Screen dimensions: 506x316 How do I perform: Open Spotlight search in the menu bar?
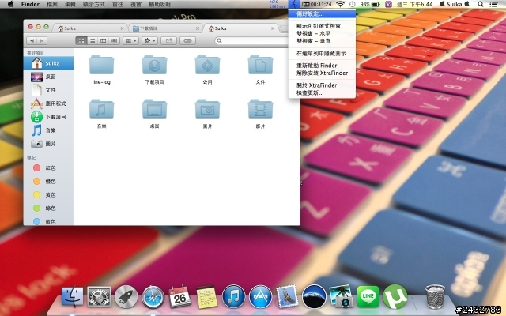click(481, 4)
